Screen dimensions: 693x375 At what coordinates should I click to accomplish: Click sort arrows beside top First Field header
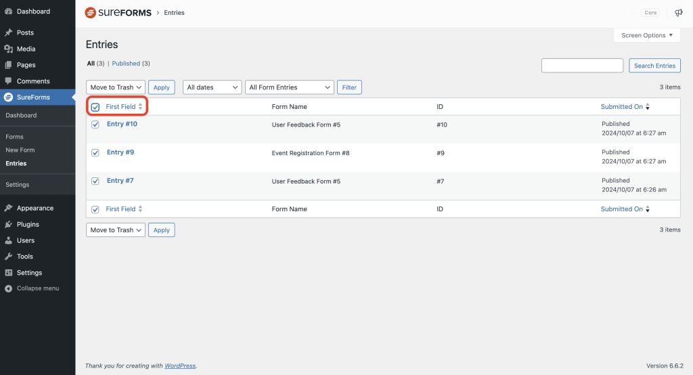point(140,106)
